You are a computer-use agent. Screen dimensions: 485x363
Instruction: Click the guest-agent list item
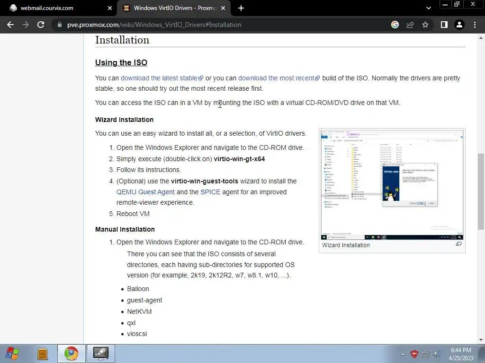[144, 300]
